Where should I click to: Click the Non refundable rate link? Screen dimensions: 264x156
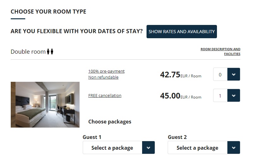coord(103,77)
